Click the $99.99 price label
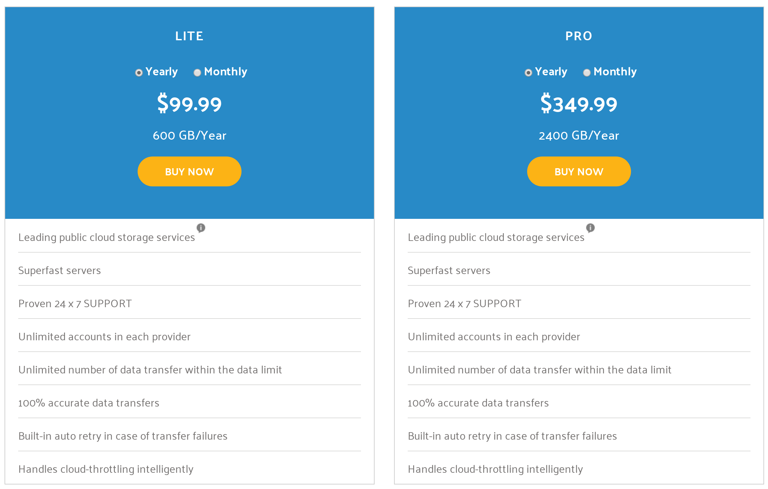The image size is (768, 489). point(189,104)
